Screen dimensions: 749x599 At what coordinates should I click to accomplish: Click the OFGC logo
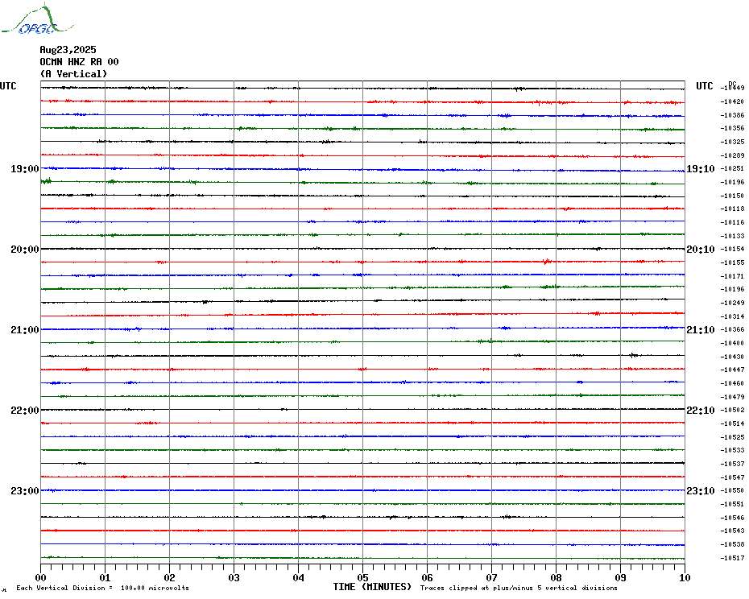[37, 19]
